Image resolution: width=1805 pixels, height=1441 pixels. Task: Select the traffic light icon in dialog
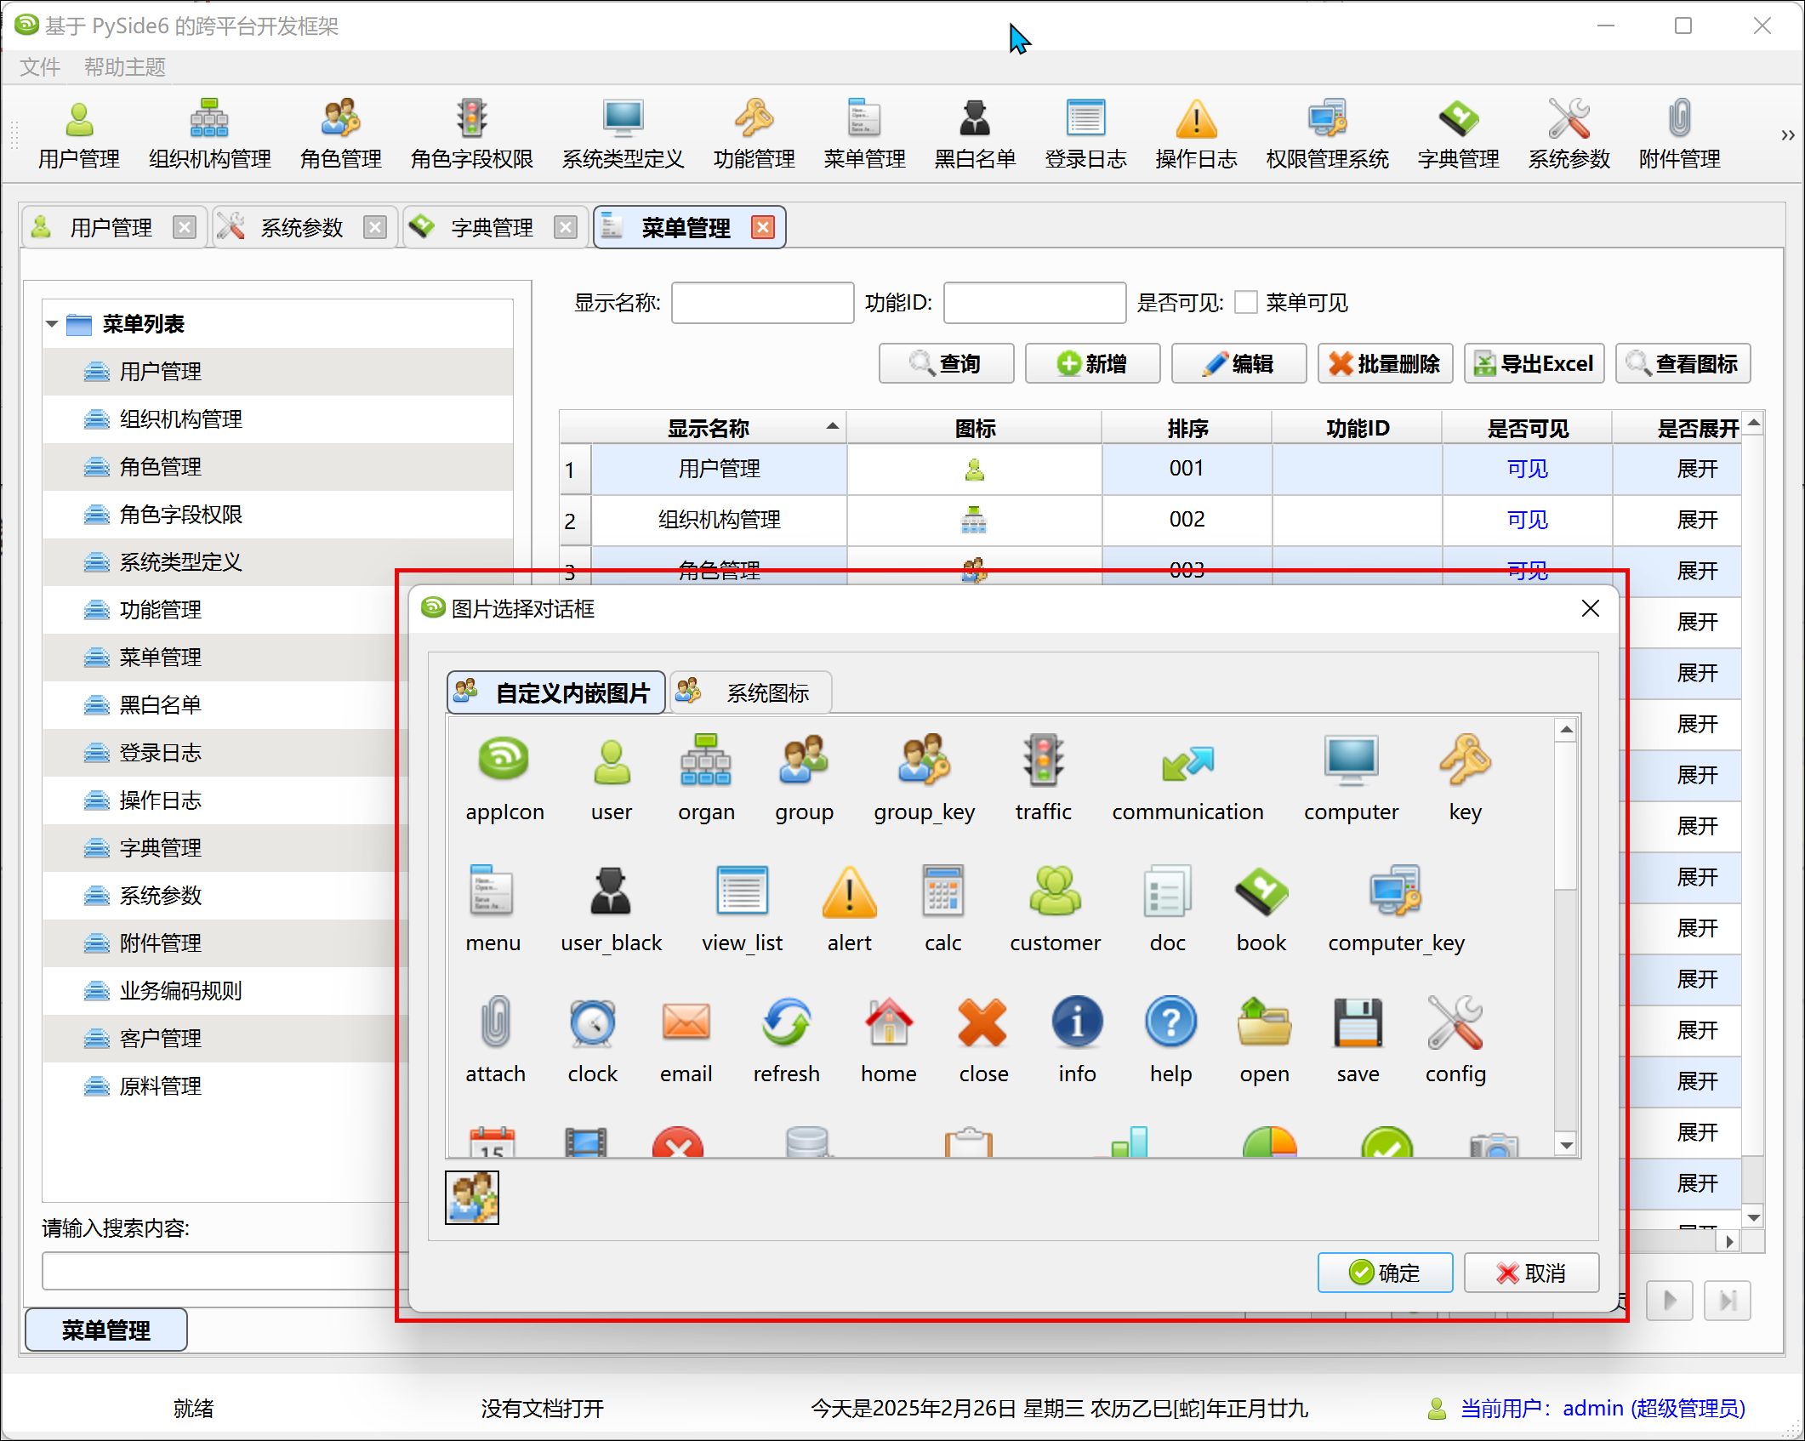(x=1043, y=760)
